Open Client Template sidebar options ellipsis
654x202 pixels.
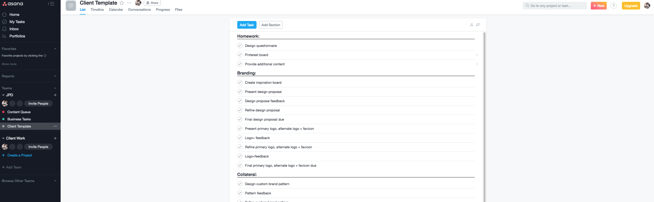coord(55,126)
